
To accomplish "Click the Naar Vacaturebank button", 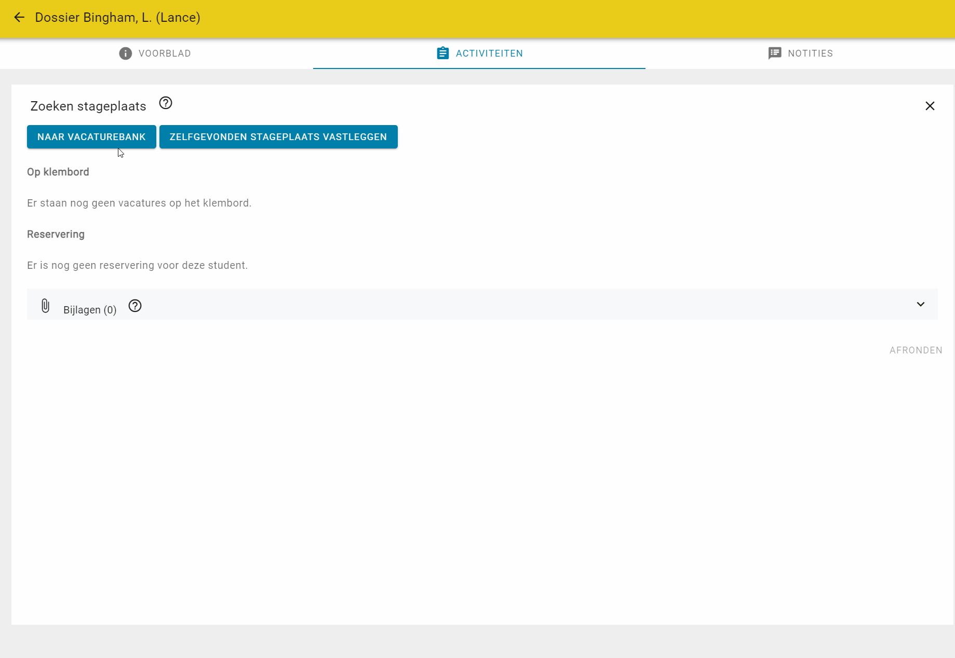I will (91, 136).
